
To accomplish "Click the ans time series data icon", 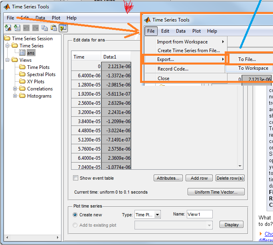I will coord(22,53).
